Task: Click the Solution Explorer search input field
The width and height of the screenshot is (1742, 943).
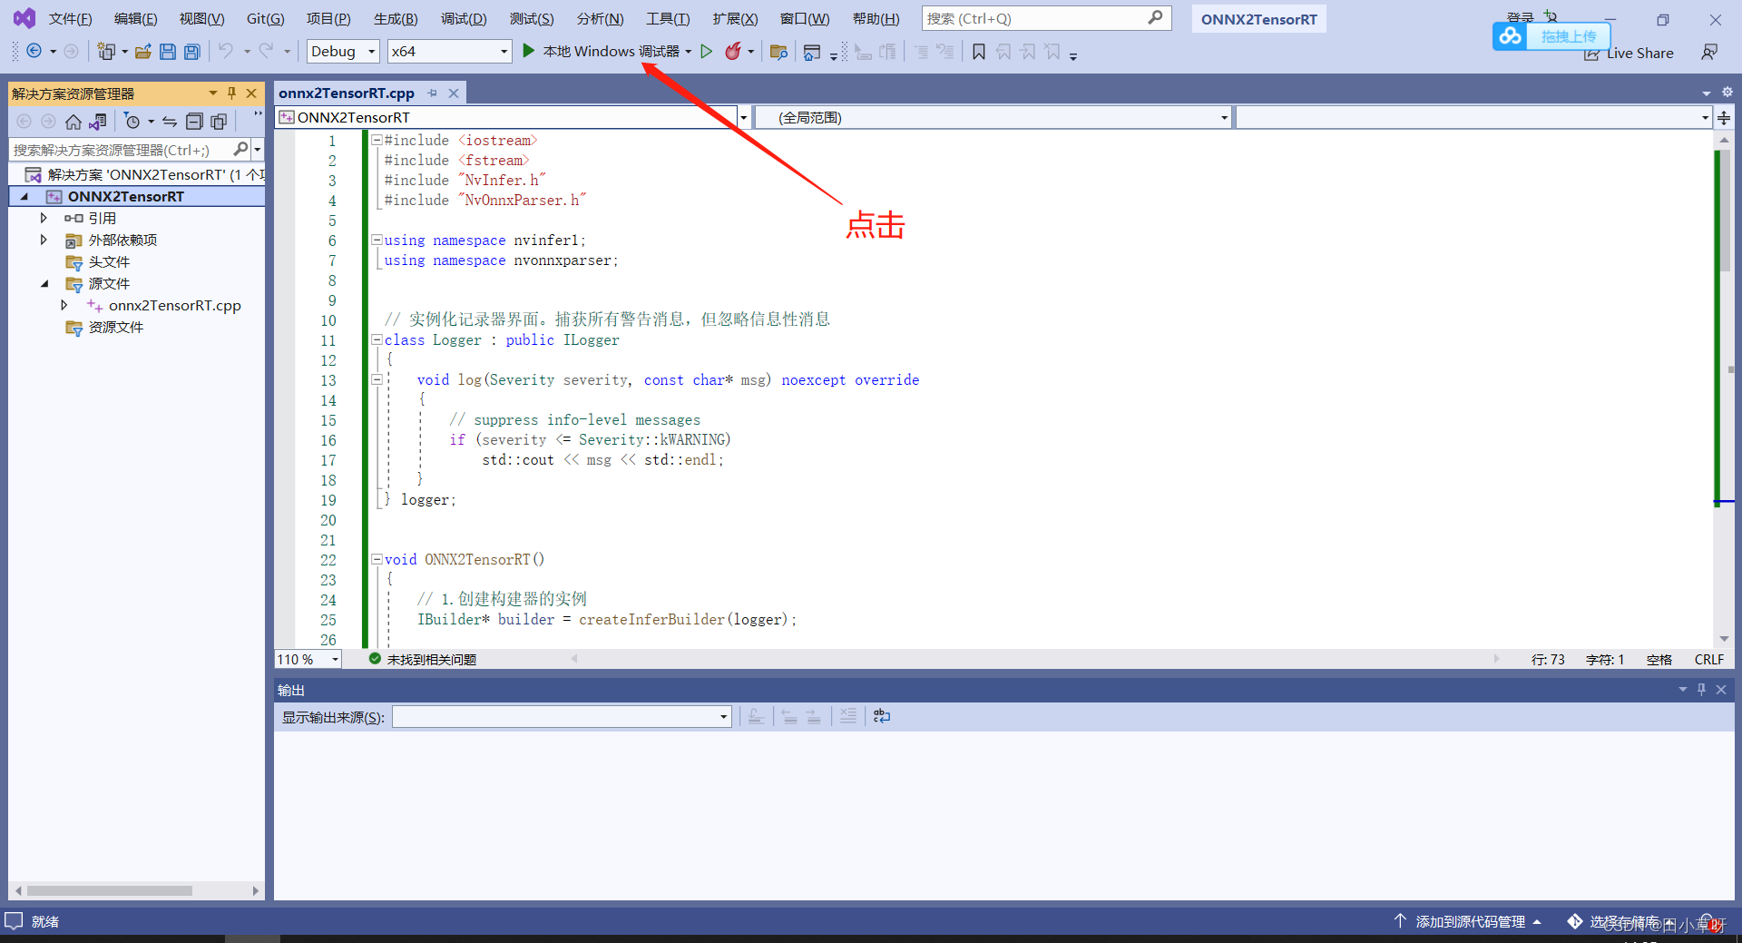Action: point(120,149)
